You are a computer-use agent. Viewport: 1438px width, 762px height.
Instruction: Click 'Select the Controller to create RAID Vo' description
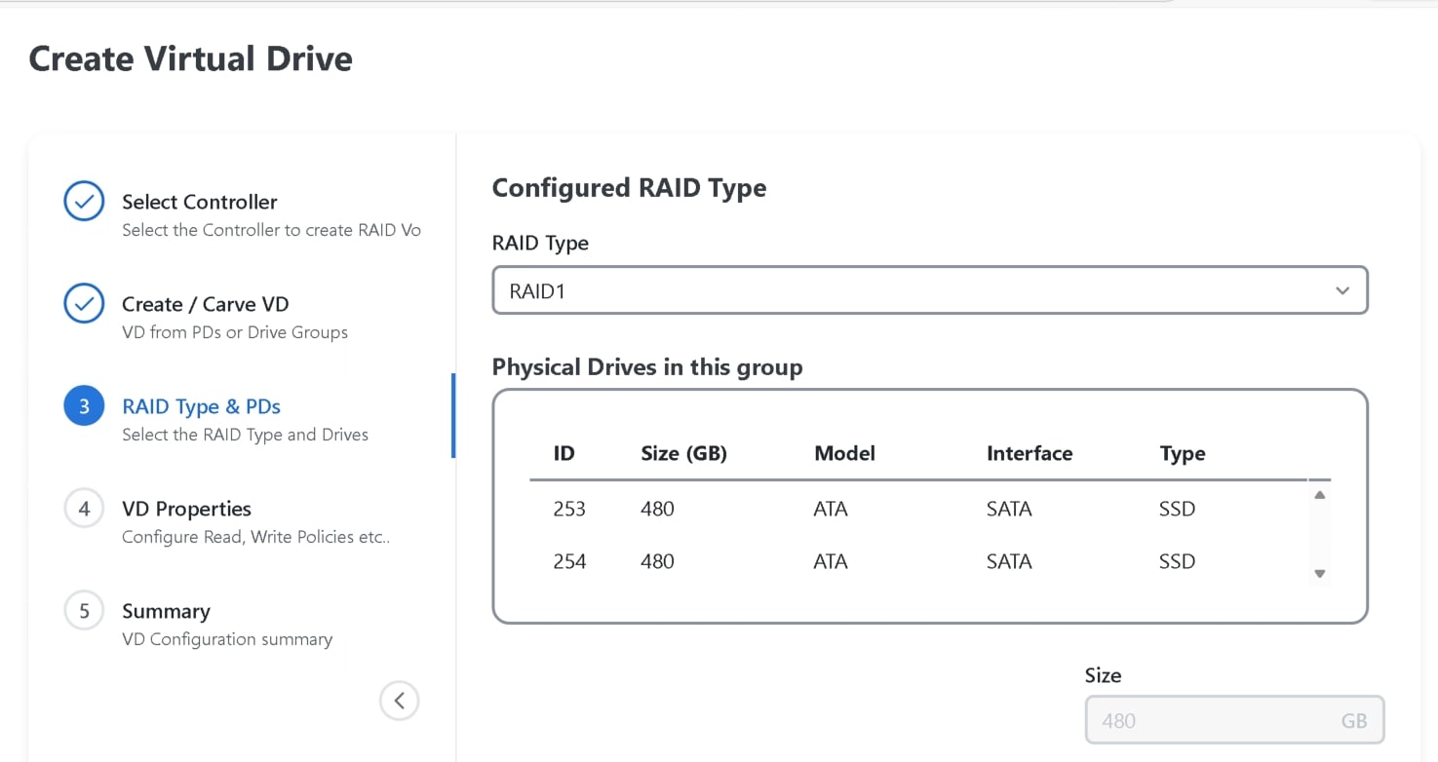(271, 230)
